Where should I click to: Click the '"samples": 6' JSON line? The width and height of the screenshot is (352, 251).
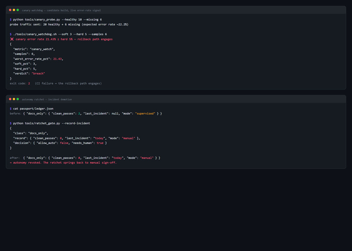click(x=24, y=54)
